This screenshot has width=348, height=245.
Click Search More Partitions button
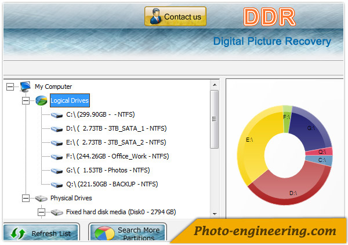128,232
